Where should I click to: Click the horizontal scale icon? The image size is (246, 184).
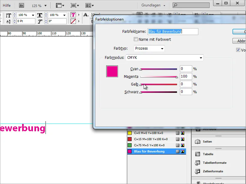[40, 15]
